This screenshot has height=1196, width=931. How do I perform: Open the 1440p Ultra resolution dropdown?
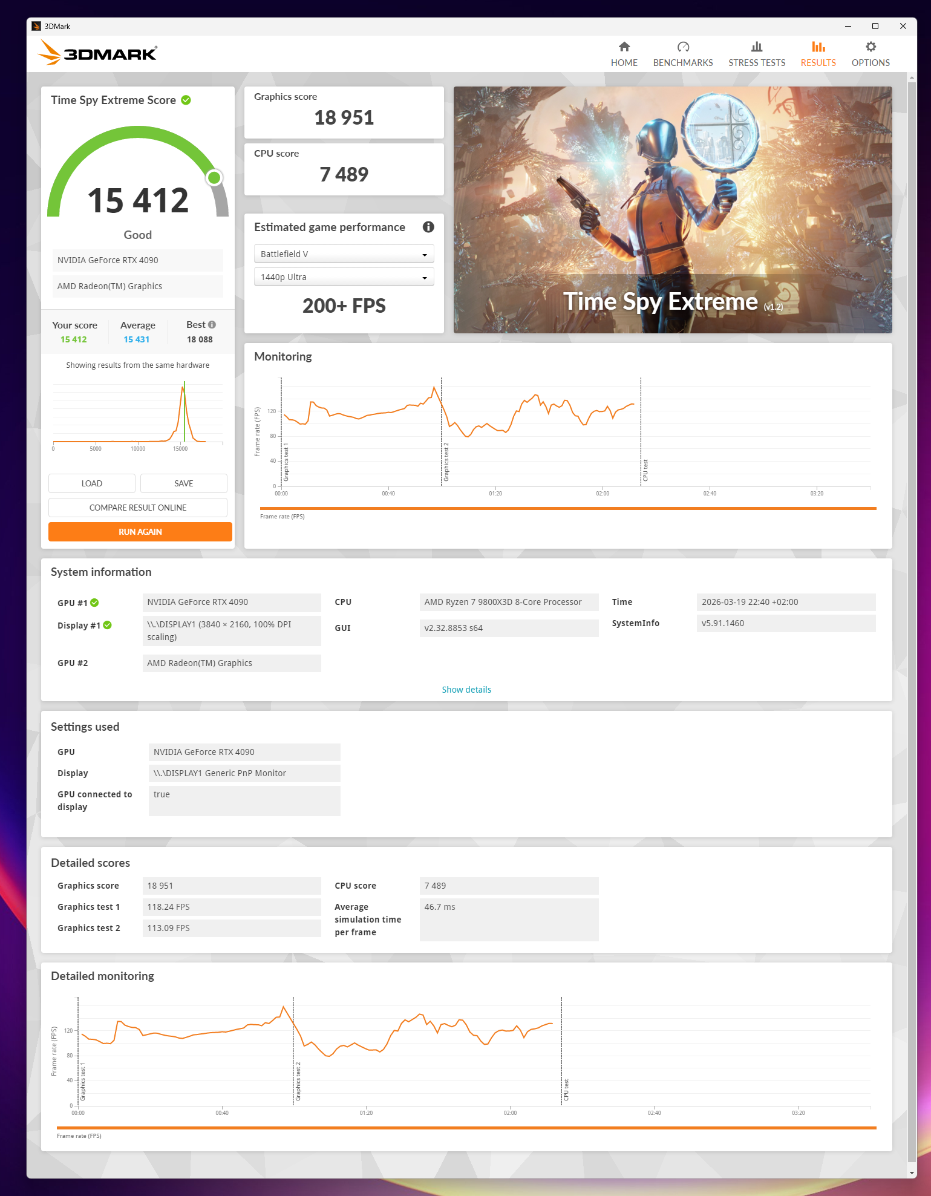[x=344, y=277]
